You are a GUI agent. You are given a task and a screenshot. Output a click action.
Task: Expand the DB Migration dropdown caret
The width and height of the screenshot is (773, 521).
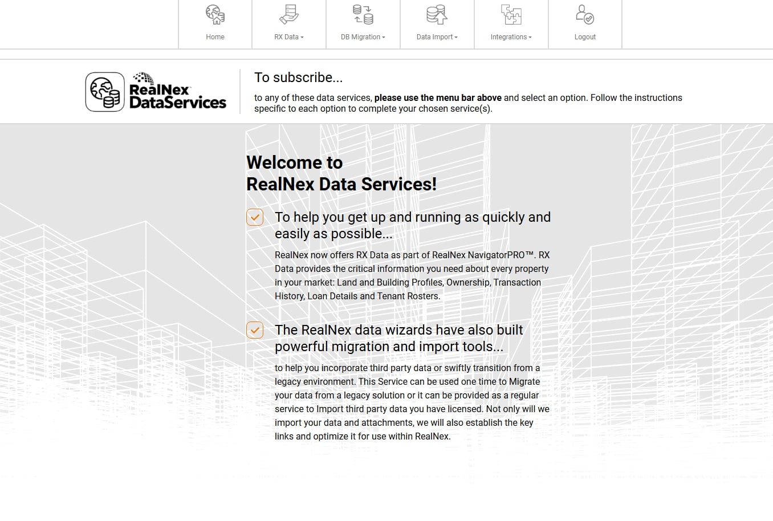click(384, 38)
